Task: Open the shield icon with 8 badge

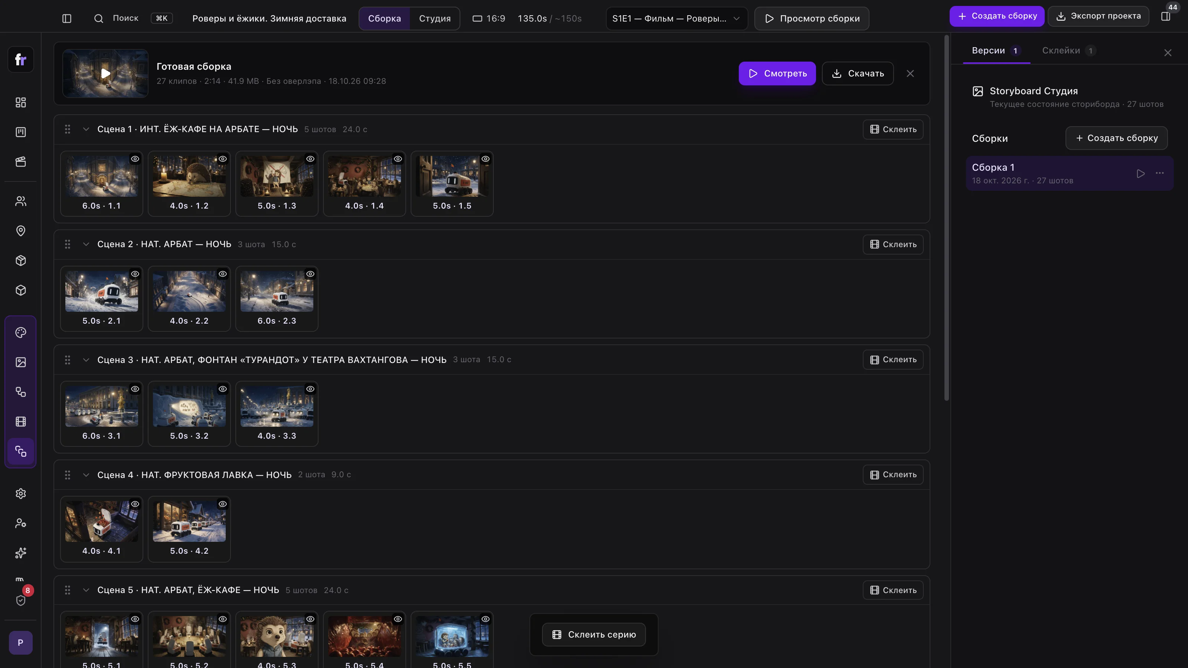Action: (x=21, y=600)
